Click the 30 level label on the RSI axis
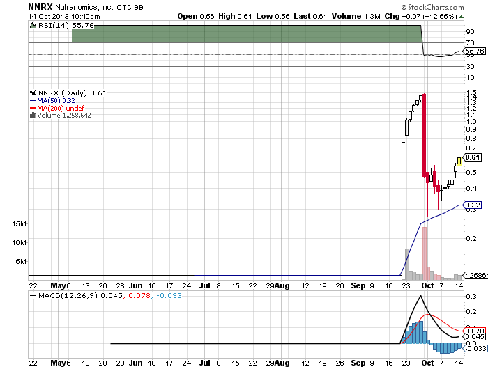 tap(471, 67)
